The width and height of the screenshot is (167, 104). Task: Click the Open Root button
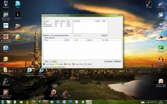[46, 35]
